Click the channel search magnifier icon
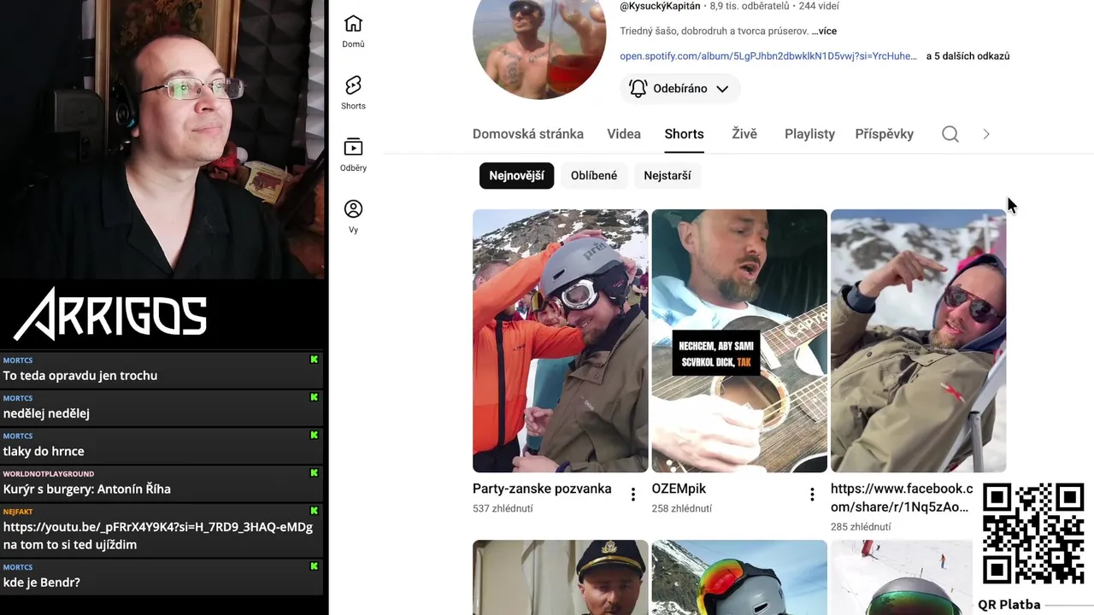Image resolution: width=1094 pixels, height=615 pixels. click(x=950, y=134)
